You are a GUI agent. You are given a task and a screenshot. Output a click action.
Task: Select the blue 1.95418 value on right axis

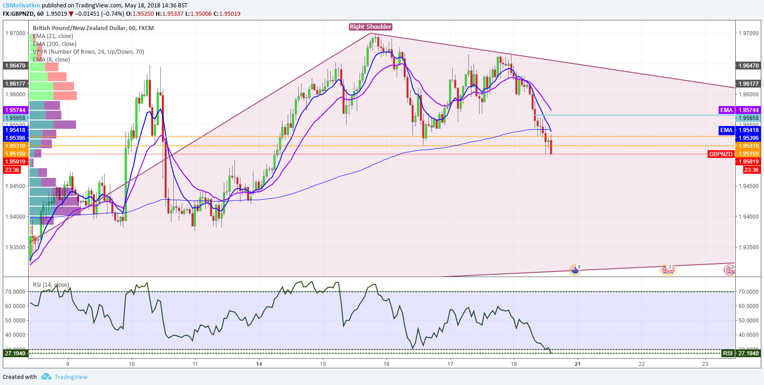[749, 130]
